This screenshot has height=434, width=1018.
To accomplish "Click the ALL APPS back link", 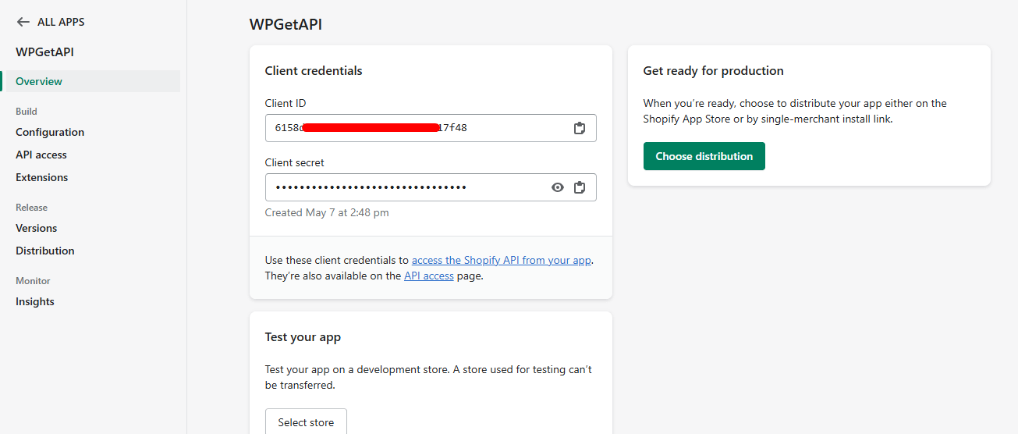I will click(x=51, y=22).
